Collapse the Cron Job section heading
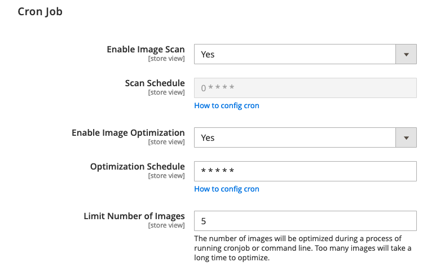The image size is (427, 271). point(40,11)
